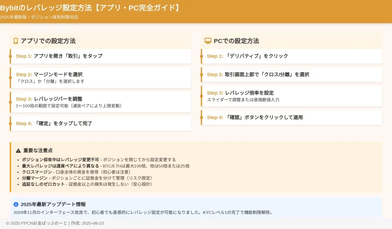Click the heading '重要な注意点'
This screenshot has height=229, width=392.
[38, 151]
